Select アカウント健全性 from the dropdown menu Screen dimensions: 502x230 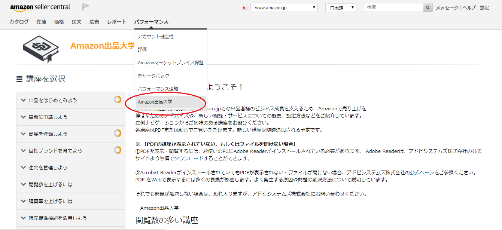point(170,36)
